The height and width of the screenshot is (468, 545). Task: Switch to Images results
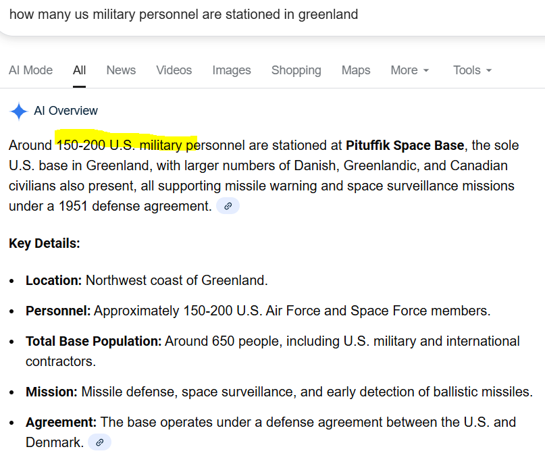pos(232,70)
